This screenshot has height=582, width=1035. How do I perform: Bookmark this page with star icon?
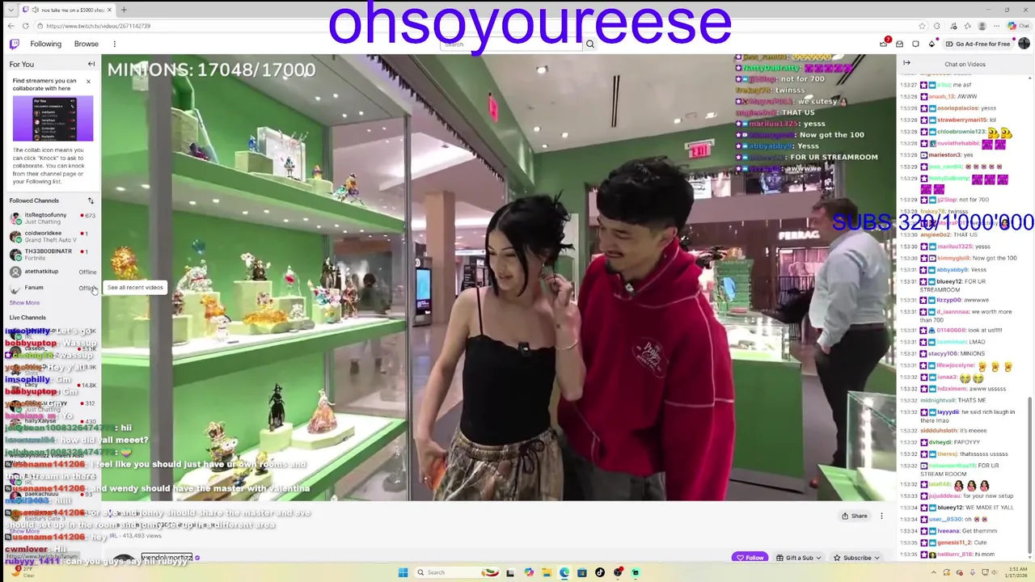tap(922, 26)
